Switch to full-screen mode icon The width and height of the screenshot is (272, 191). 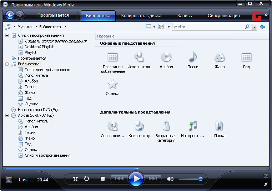click(x=266, y=176)
